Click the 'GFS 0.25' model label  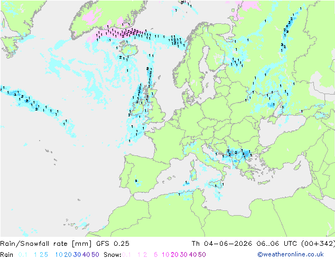113,243
